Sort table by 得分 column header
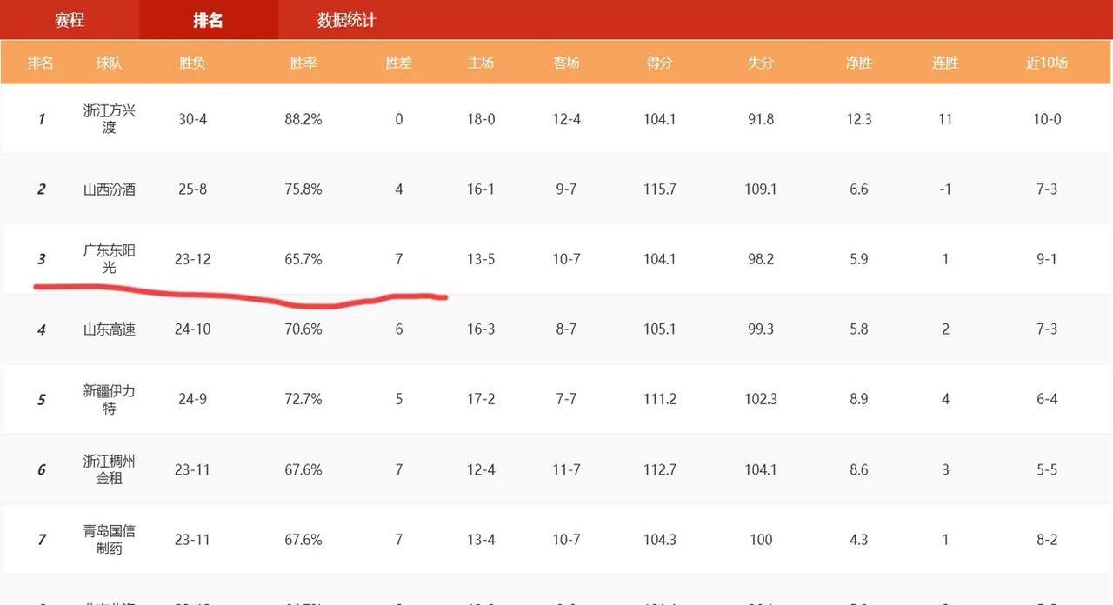The width and height of the screenshot is (1113, 605). (x=659, y=62)
